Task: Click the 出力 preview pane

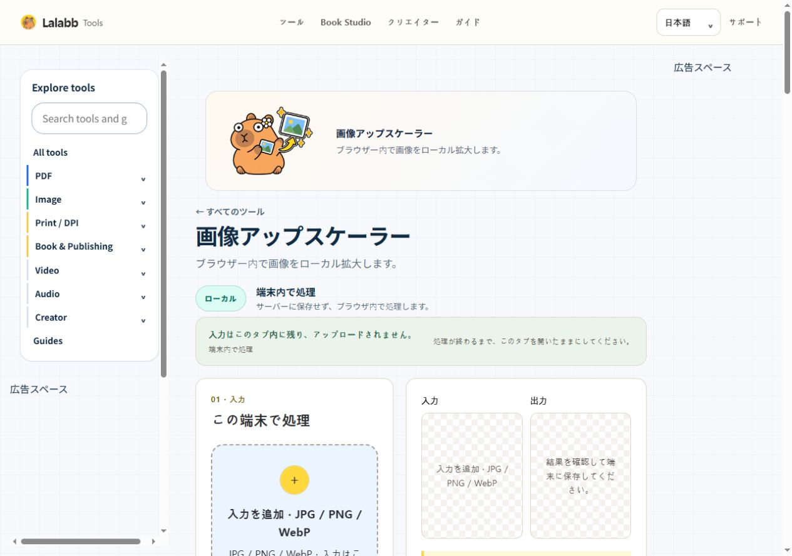Action: [580, 475]
